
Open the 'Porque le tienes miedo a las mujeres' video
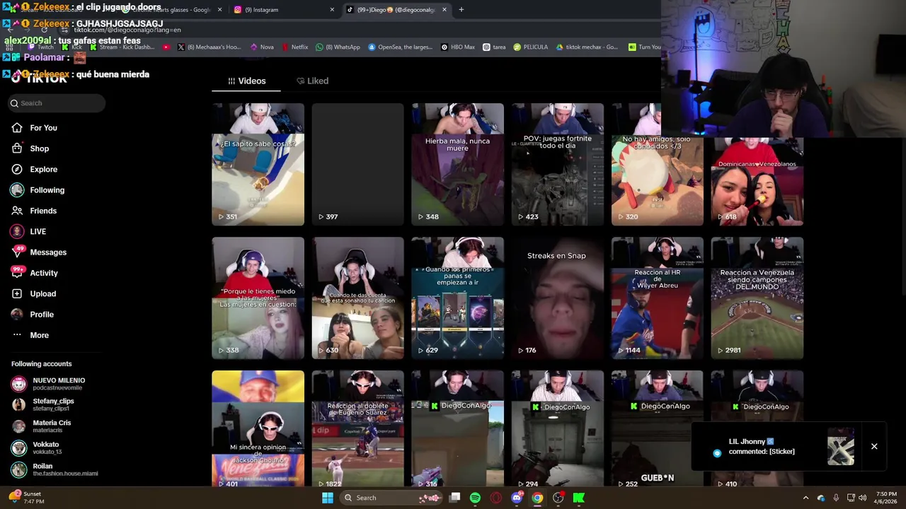258,298
